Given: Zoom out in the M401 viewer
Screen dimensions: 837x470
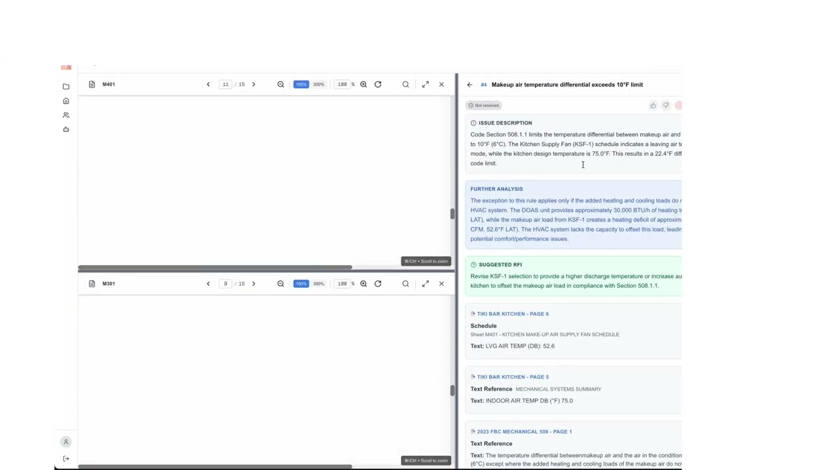Looking at the screenshot, I should click(281, 84).
